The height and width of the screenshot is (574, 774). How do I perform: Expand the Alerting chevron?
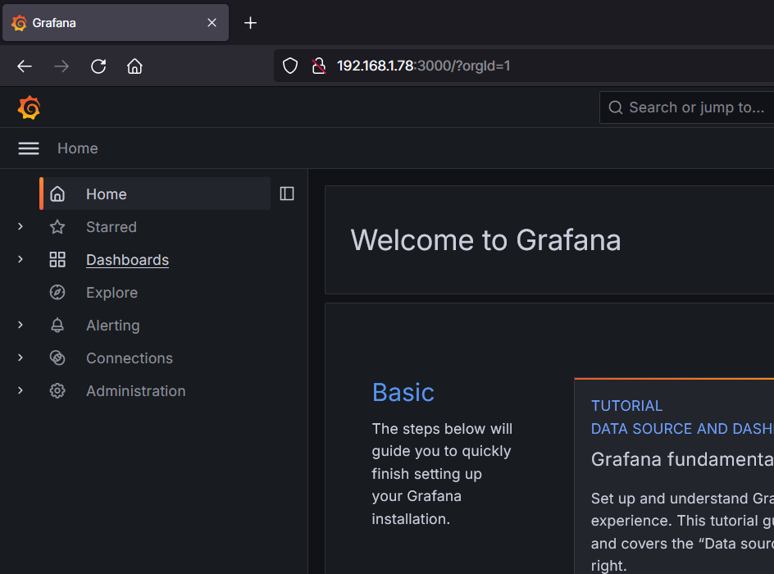pyautogui.click(x=20, y=325)
